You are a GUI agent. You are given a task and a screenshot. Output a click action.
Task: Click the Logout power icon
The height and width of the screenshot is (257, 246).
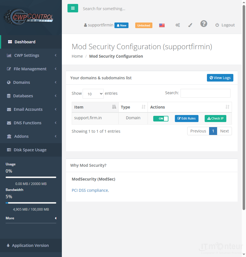[217, 25]
